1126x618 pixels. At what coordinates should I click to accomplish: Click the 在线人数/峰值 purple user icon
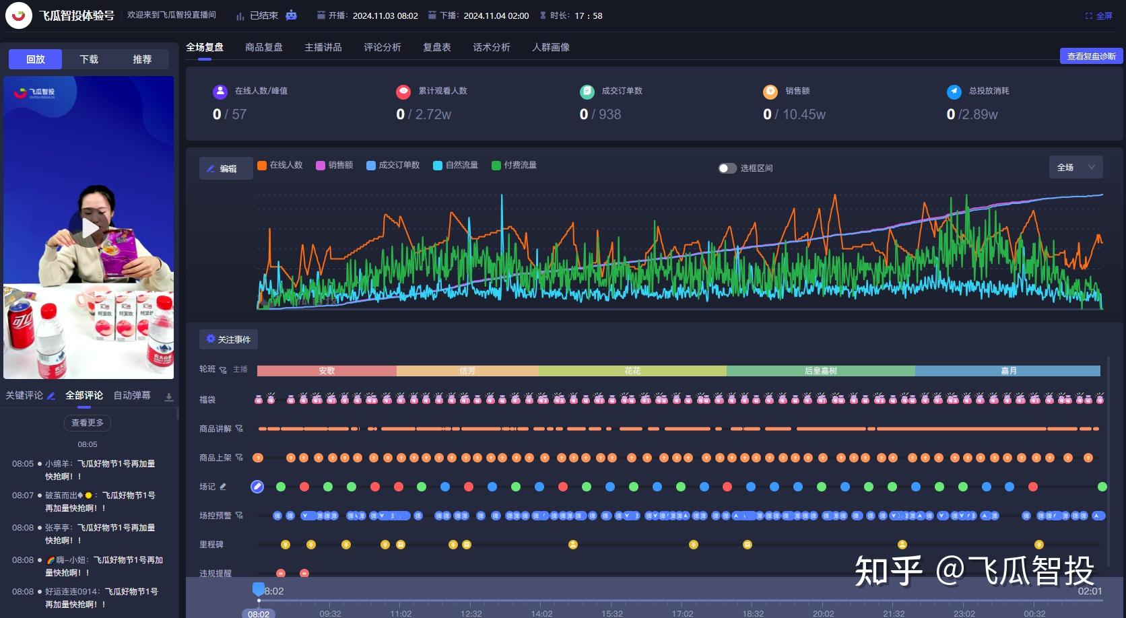click(x=220, y=92)
